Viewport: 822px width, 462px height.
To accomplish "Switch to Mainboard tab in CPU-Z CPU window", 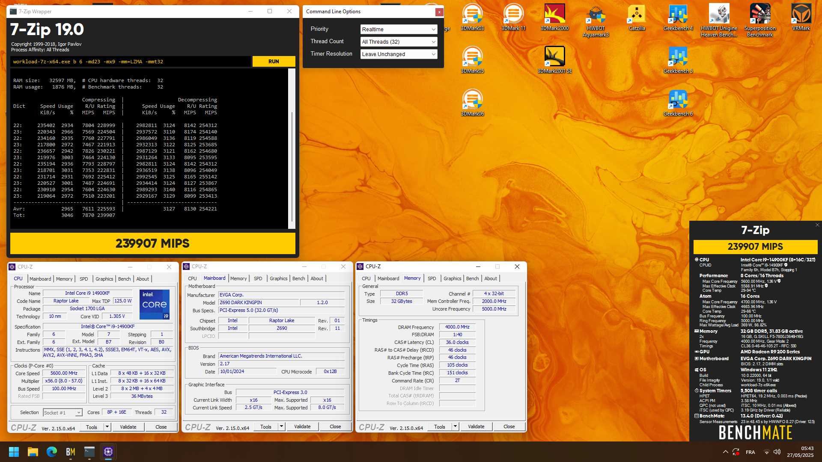I will pos(40,279).
